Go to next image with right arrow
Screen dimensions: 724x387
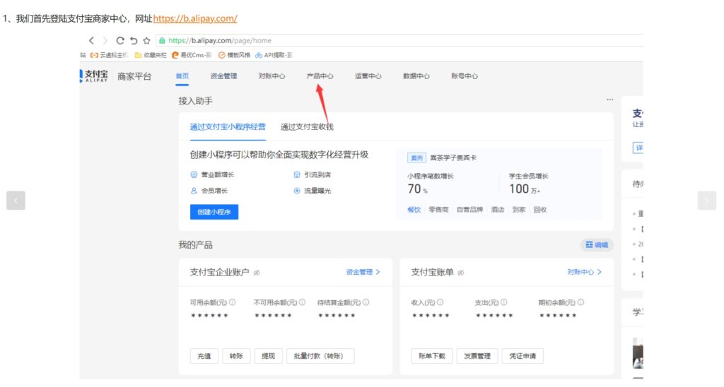(706, 201)
